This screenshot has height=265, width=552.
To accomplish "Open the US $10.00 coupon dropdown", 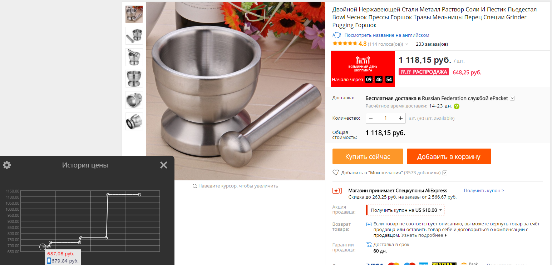I will coord(405,210).
